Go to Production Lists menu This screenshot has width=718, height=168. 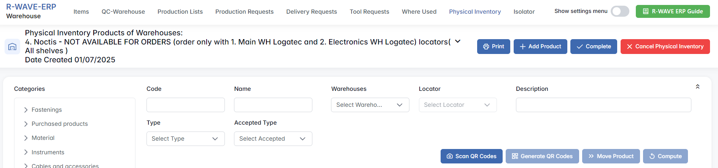coord(180,12)
